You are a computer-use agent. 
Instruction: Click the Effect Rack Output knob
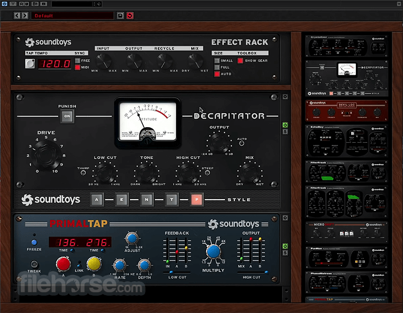134,61
